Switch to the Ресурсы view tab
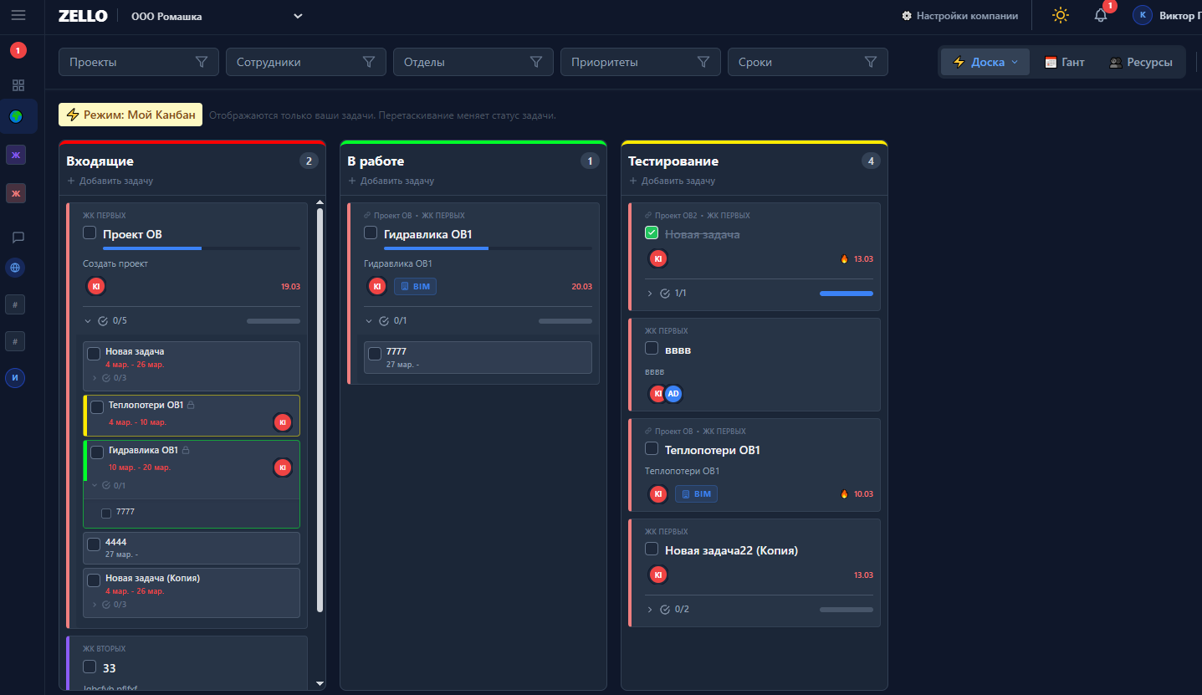The width and height of the screenshot is (1202, 695). pyautogui.click(x=1140, y=62)
